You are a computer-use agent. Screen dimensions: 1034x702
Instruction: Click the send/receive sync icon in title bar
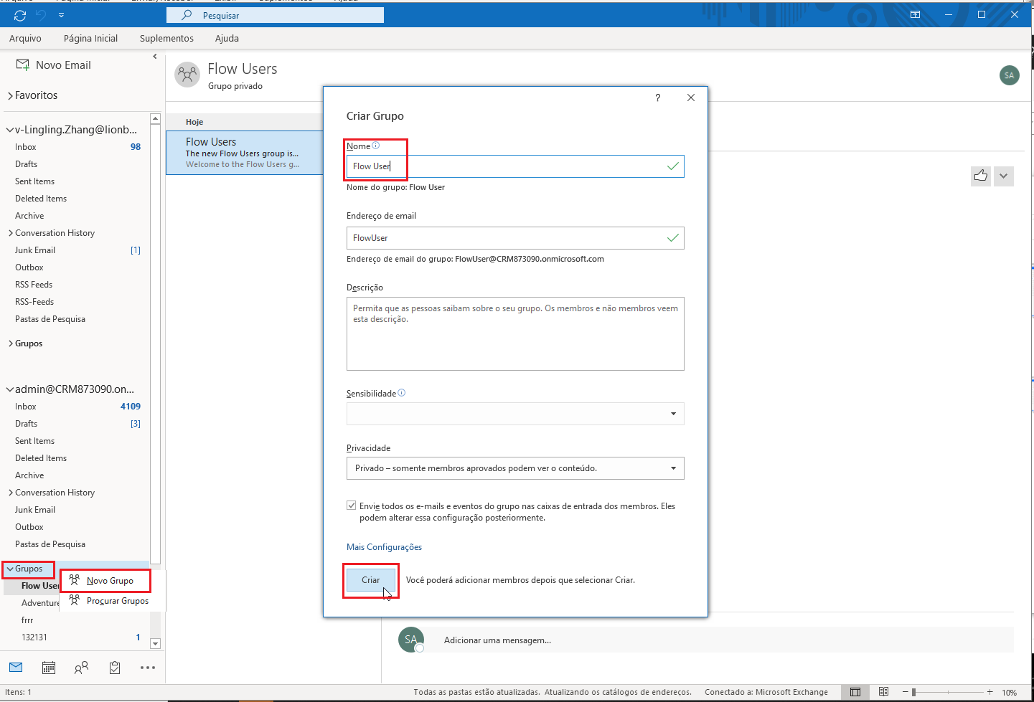tap(20, 15)
